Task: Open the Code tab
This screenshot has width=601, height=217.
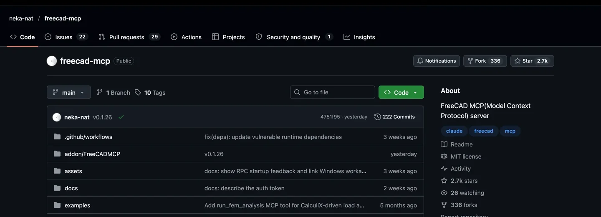Action: 23,37
